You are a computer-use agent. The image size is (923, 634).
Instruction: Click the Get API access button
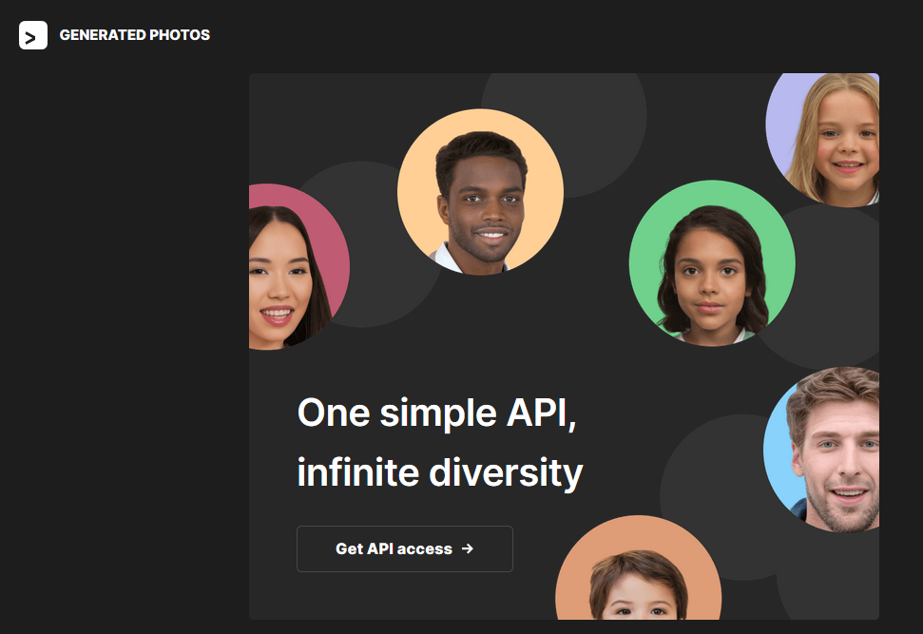tap(404, 548)
